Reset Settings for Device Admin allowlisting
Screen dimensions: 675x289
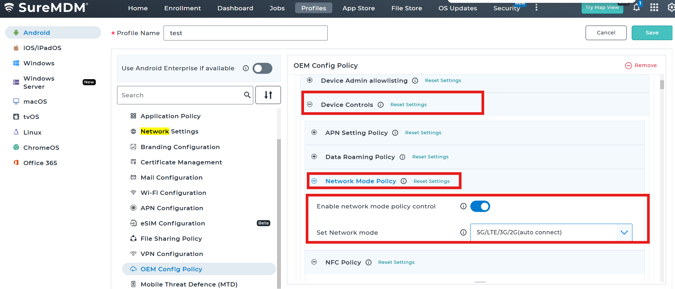(x=443, y=81)
